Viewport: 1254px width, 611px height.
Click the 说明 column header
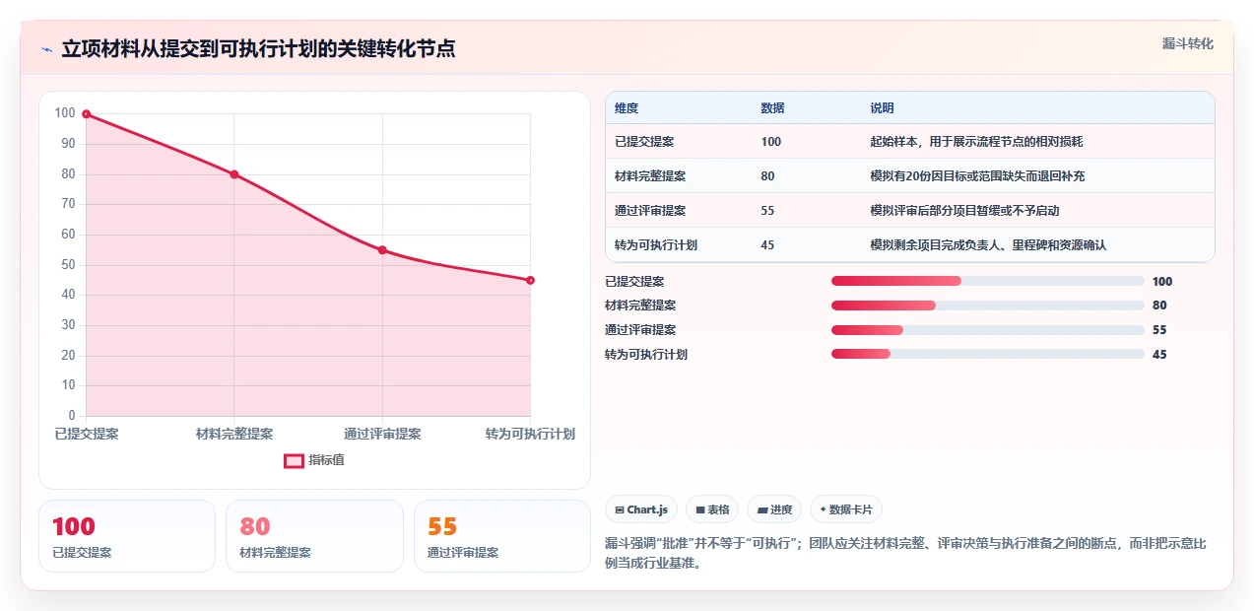click(882, 108)
